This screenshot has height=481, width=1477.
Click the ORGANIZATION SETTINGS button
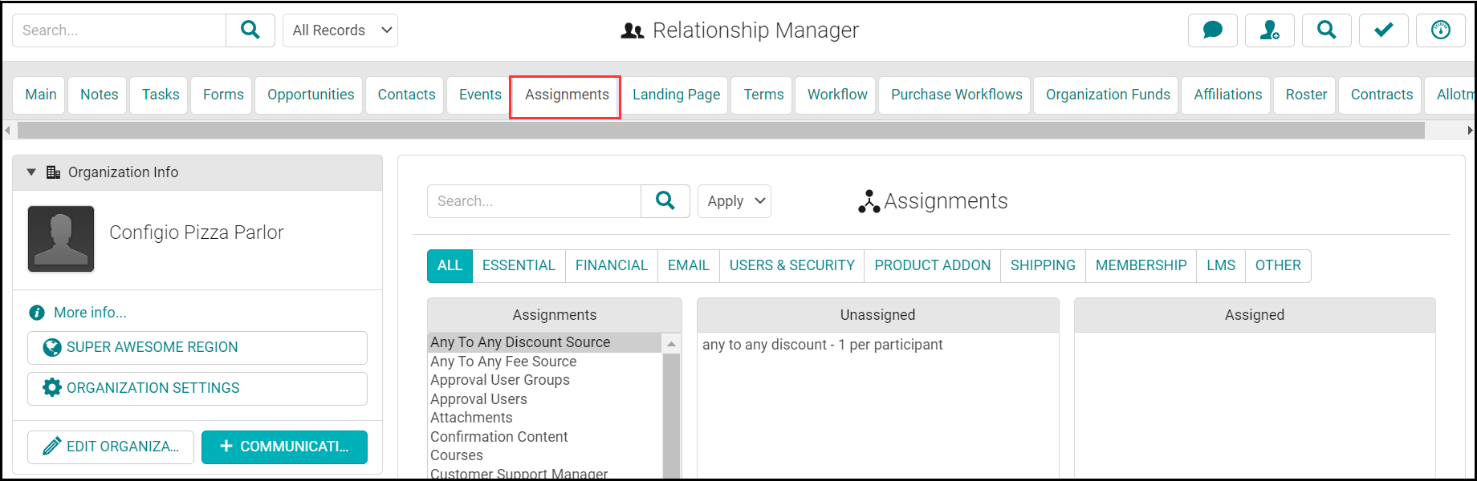(x=197, y=388)
